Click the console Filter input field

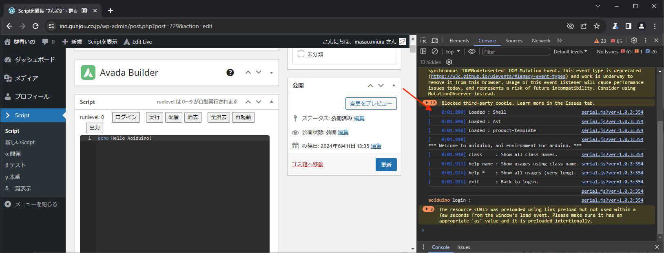click(x=516, y=52)
